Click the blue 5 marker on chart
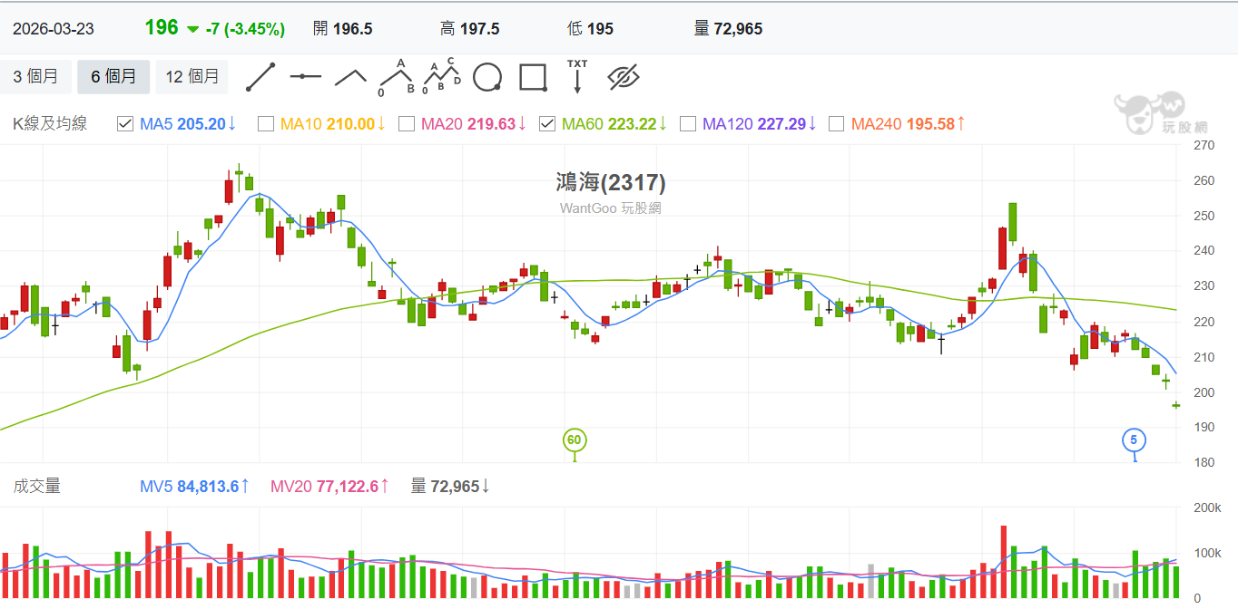The image size is (1238, 609). (1133, 440)
